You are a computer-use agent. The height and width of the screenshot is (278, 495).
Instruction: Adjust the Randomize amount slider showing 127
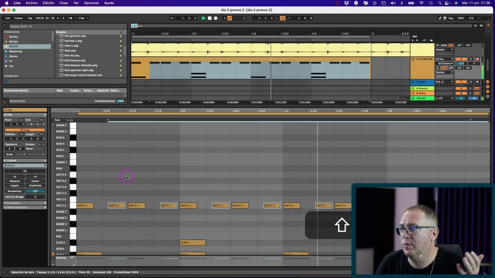click(35, 192)
